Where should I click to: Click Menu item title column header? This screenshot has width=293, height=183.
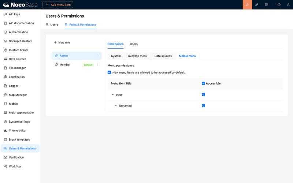click(x=121, y=83)
